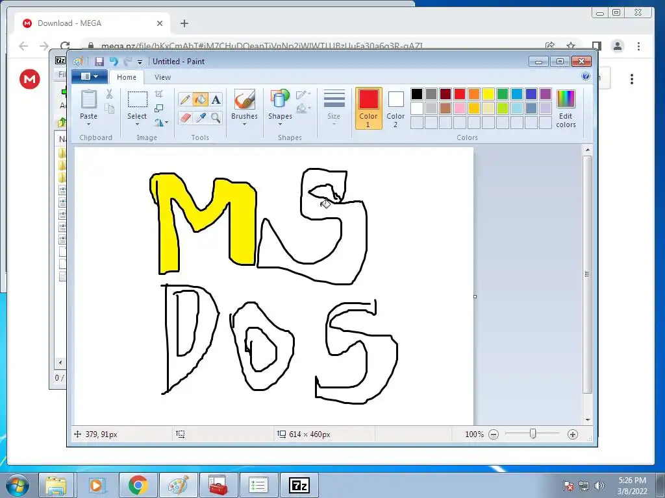Select the Text tool in Paint
This screenshot has height=498, width=665.
coord(216,100)
